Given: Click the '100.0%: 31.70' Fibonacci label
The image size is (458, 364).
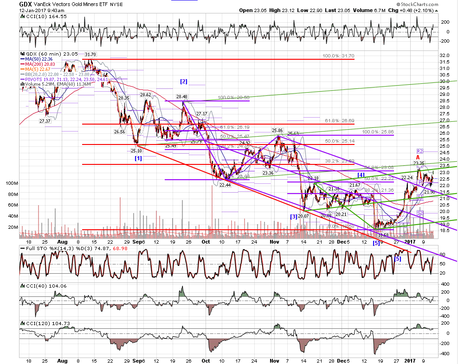Looking at the screenshot, I should [338, 56].
